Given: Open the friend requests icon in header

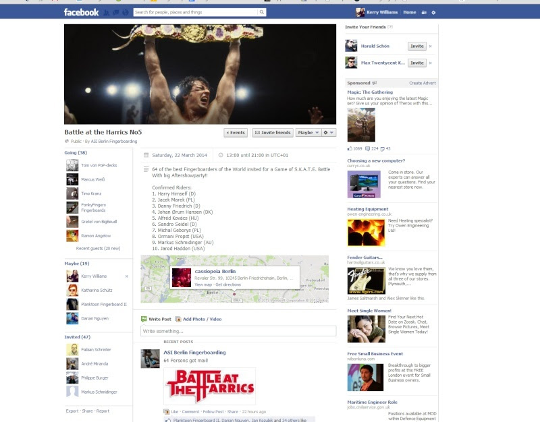Looking at the screenshot, I should [x=107, y=13].
